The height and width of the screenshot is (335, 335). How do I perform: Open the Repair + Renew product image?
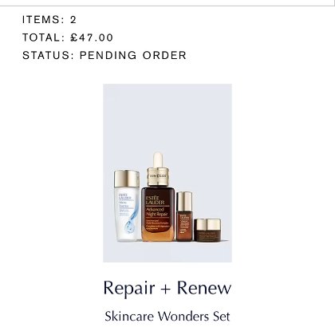pos(167,173)
